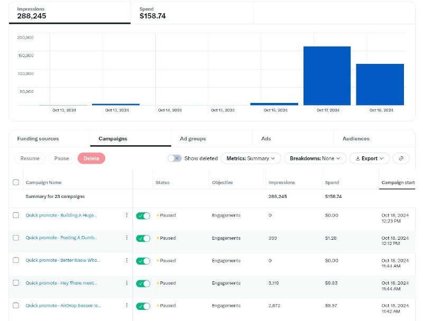423x321 pixels.
Task: Check the AirDrop Season campaign row
Action: [x=16, y=305]
